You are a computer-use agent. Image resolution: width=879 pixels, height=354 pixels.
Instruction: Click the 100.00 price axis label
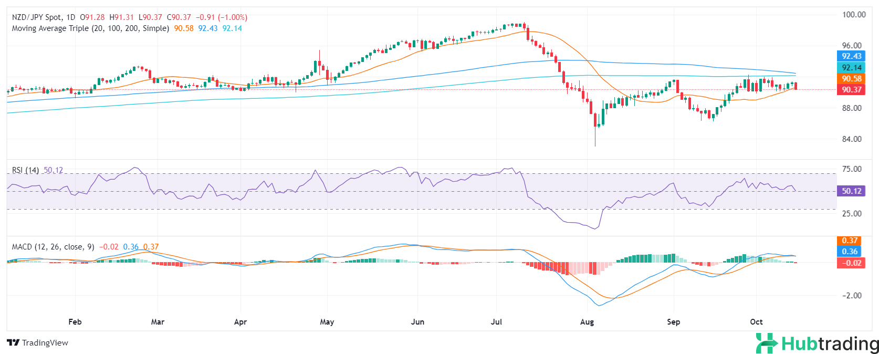coord(854,15)
